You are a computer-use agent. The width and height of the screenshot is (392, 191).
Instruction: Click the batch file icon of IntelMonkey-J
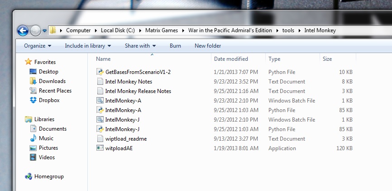pyautogui.click(x=100, y=120)
